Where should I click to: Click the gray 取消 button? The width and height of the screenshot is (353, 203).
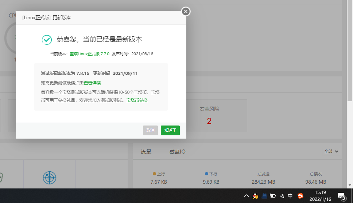(x=150, y=130)
